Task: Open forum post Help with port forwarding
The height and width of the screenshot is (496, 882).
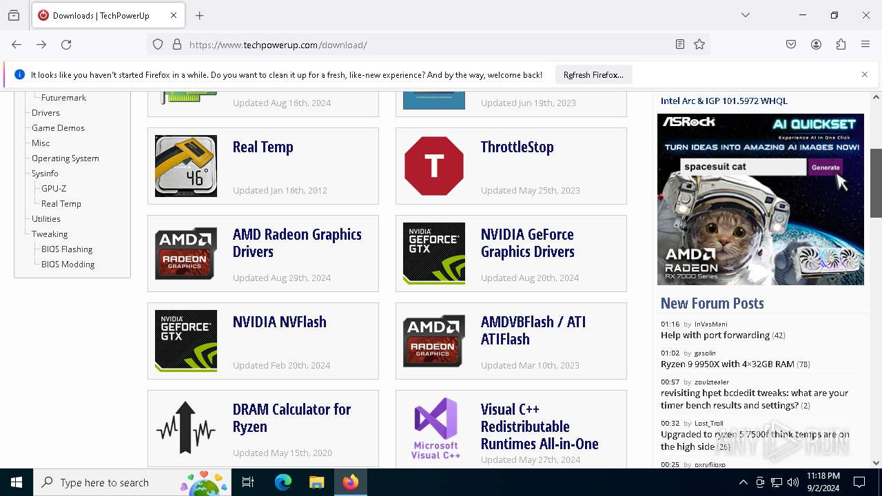Action: 715,335
